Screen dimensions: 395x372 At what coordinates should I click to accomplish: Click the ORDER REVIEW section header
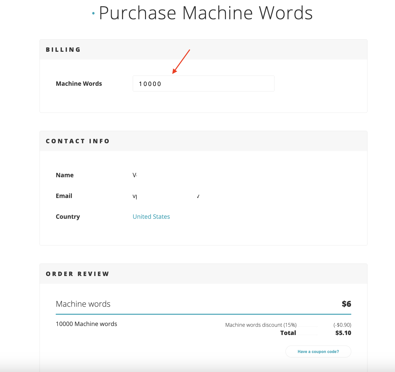(x=77, y=274)
